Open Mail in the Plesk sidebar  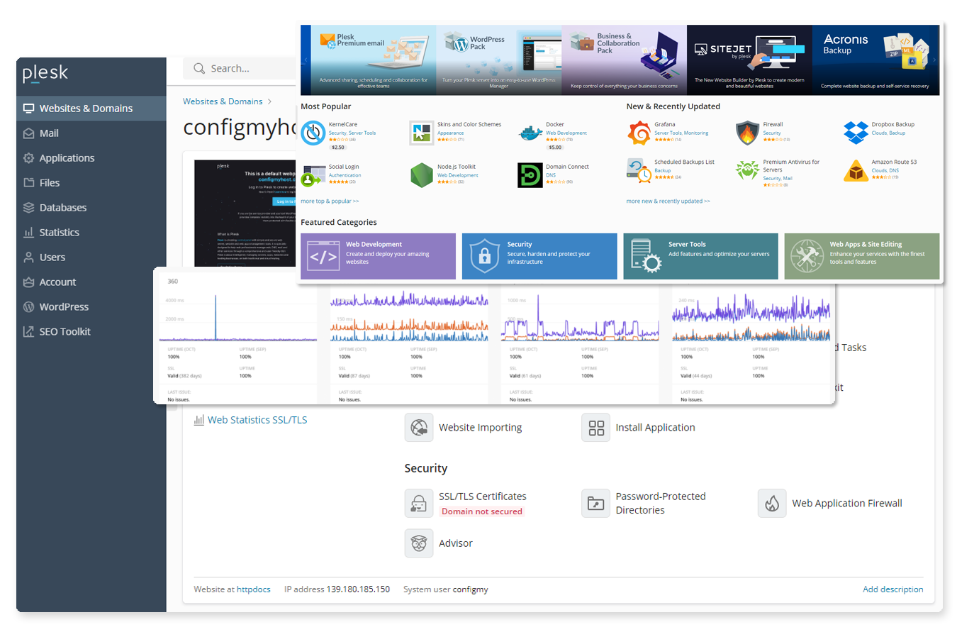click(91, 133)
